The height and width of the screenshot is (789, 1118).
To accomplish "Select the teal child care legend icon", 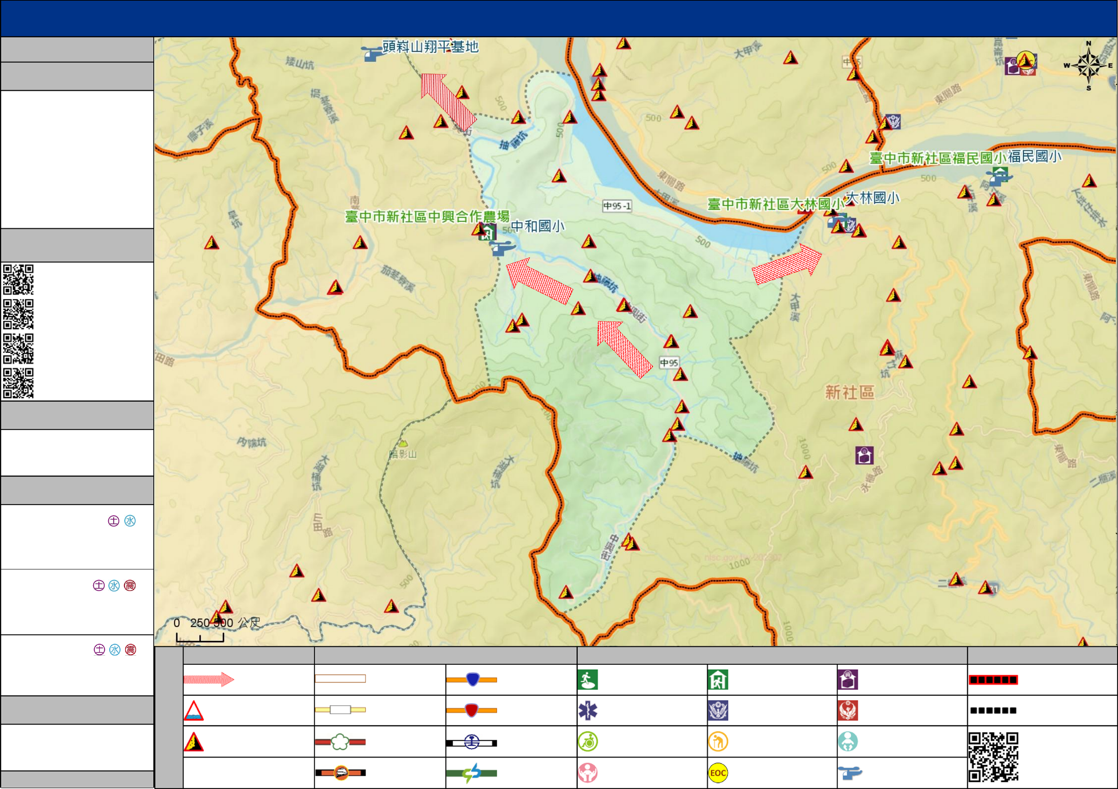I will 848,742.
